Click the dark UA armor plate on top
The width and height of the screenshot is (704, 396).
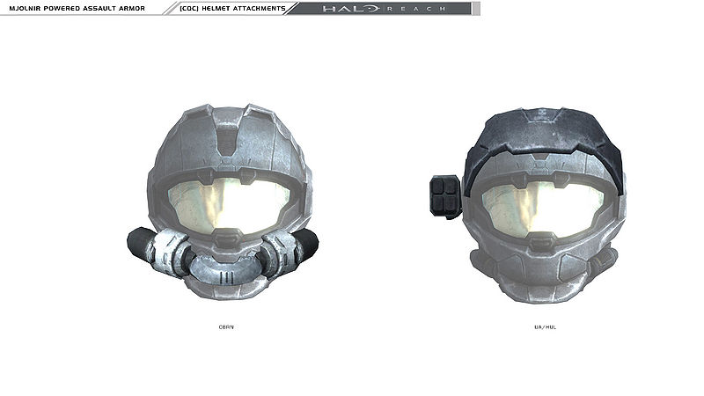[544, 141]
